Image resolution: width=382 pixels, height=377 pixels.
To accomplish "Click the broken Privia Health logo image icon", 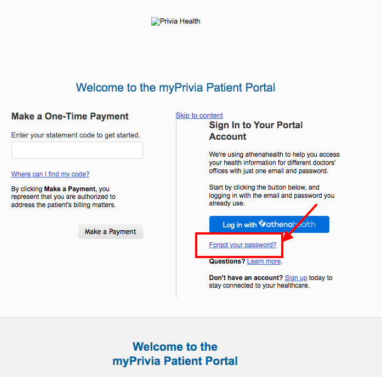I will [x=156, y=21].
